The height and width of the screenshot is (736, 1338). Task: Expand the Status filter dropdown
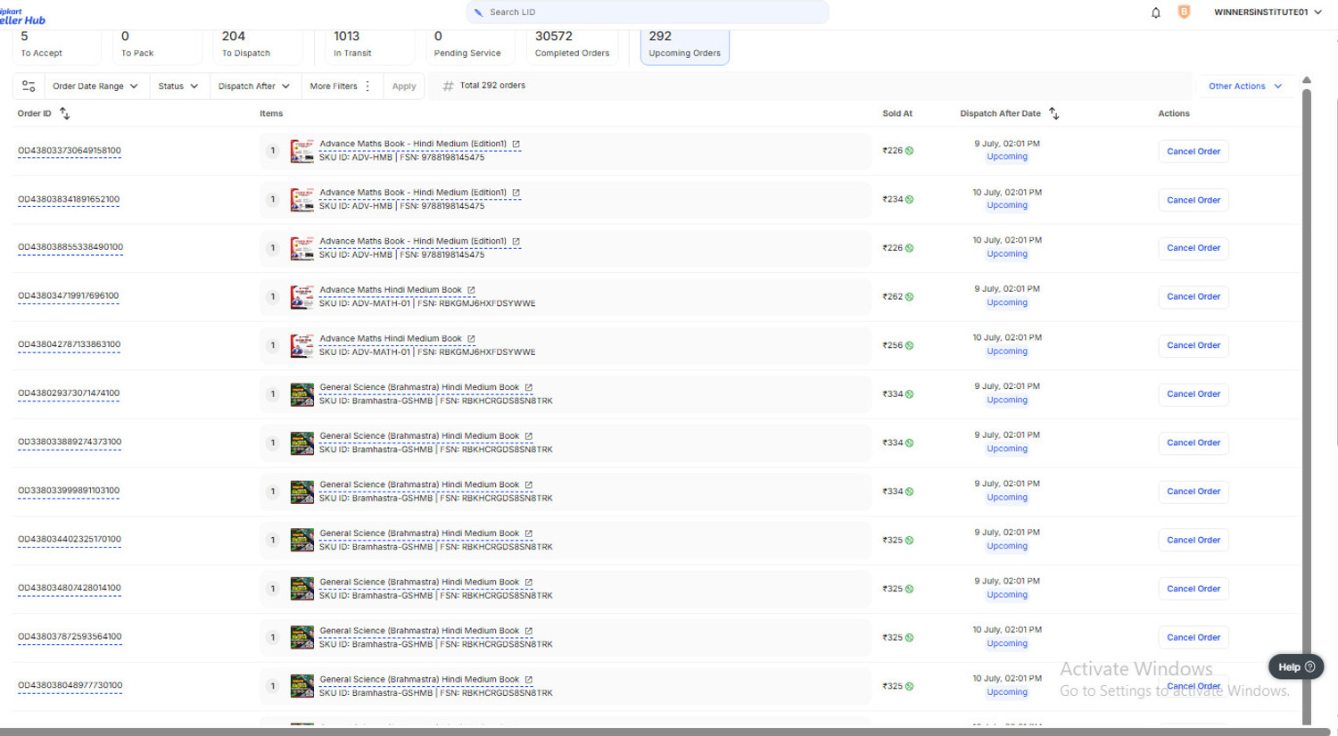click(178, 87)
